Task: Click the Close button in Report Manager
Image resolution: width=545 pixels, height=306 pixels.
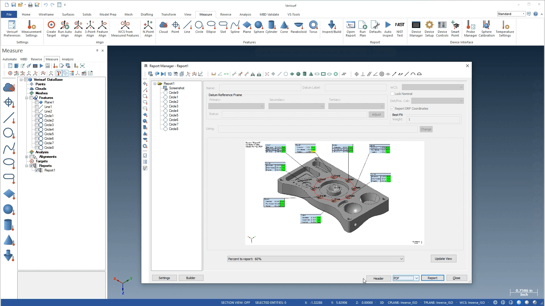Action: [456, 278]
